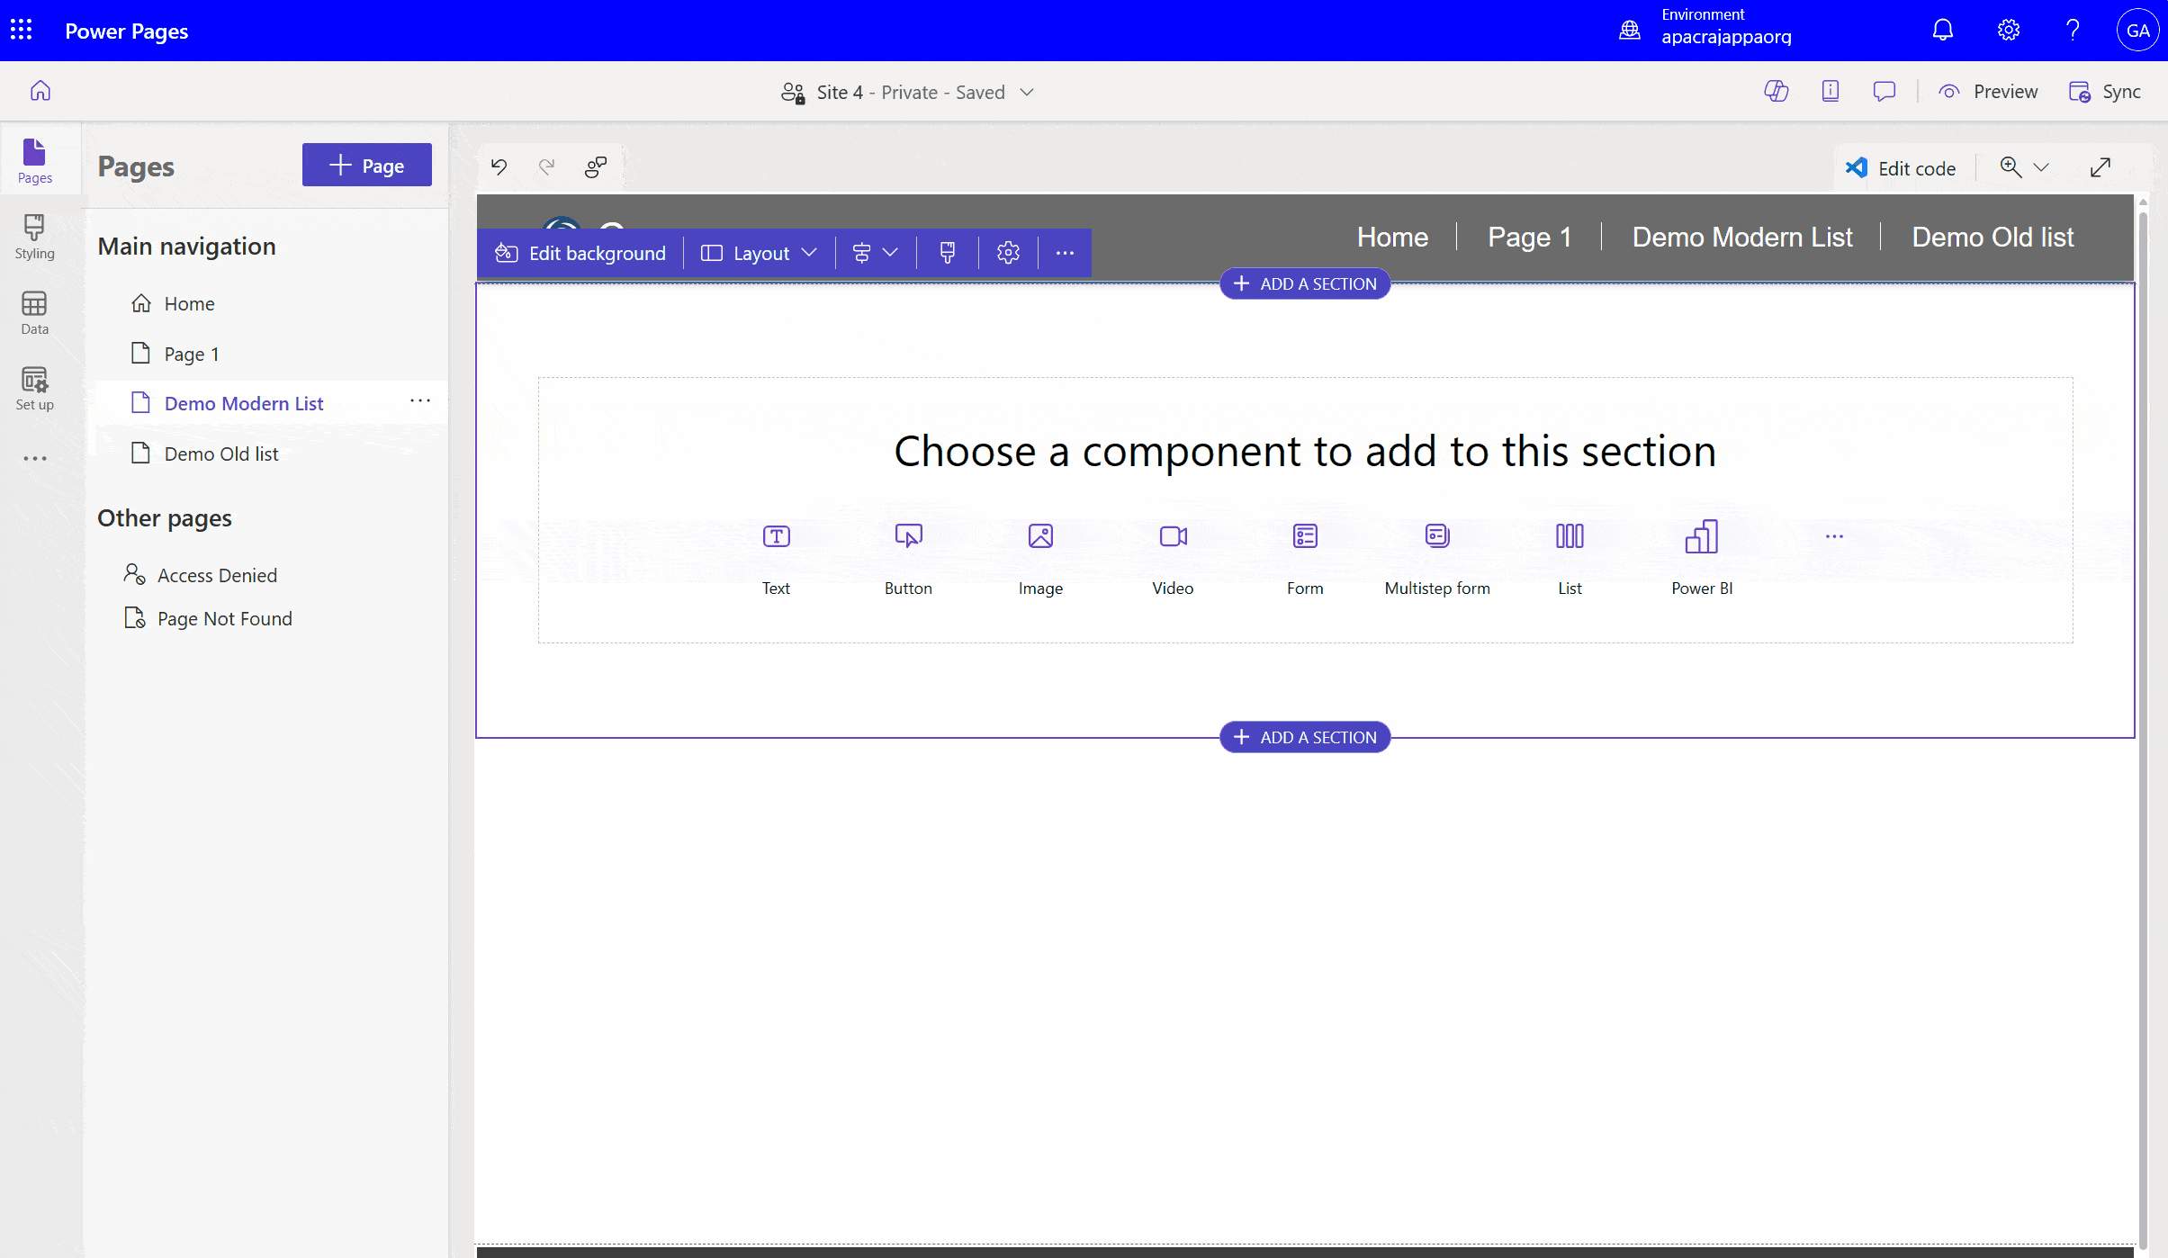Select Access Denied under Other pages

(x=217, y=575)
